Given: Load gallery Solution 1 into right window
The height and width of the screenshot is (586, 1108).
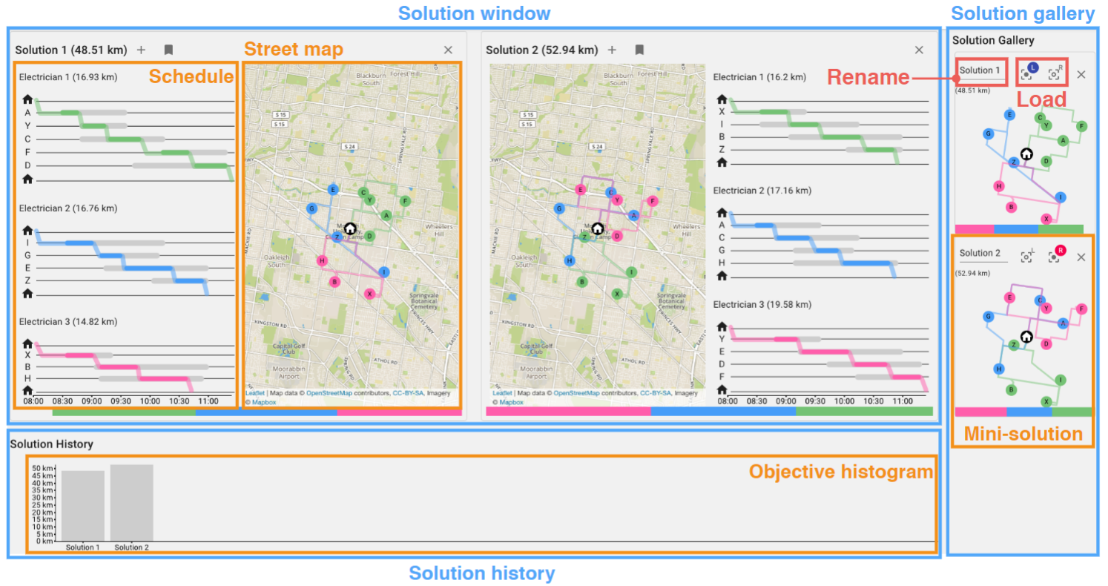Looking at the screenshot, I should click(1054, 74).
